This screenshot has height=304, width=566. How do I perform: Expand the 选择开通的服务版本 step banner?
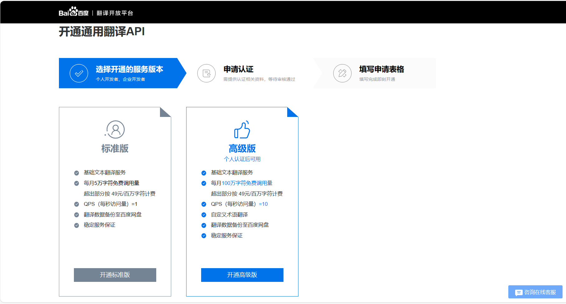pyautogui.click(x=122, y=73)
